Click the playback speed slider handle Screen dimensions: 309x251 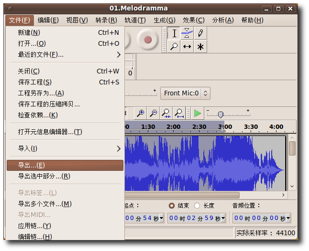click(x=221, y=115)
